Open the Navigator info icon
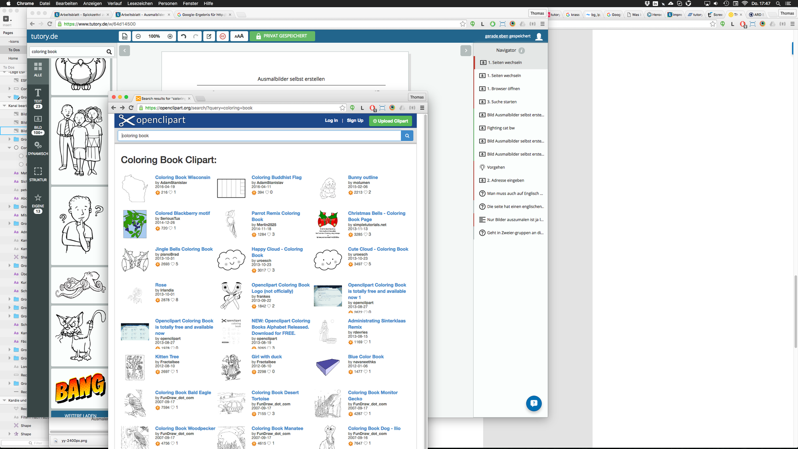The image size is (798, 449). click(521, 51)
